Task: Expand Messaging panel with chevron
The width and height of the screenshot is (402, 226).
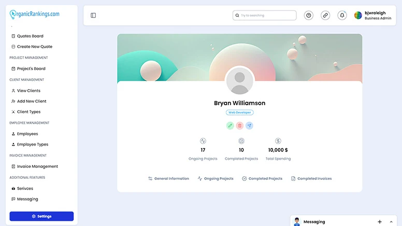Action: coord(391,222)
